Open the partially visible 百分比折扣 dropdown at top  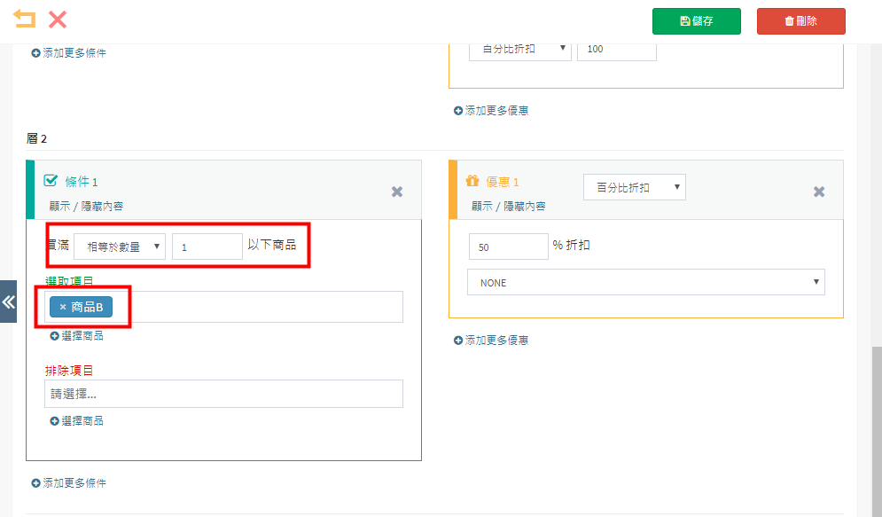[x=520, y=51]
